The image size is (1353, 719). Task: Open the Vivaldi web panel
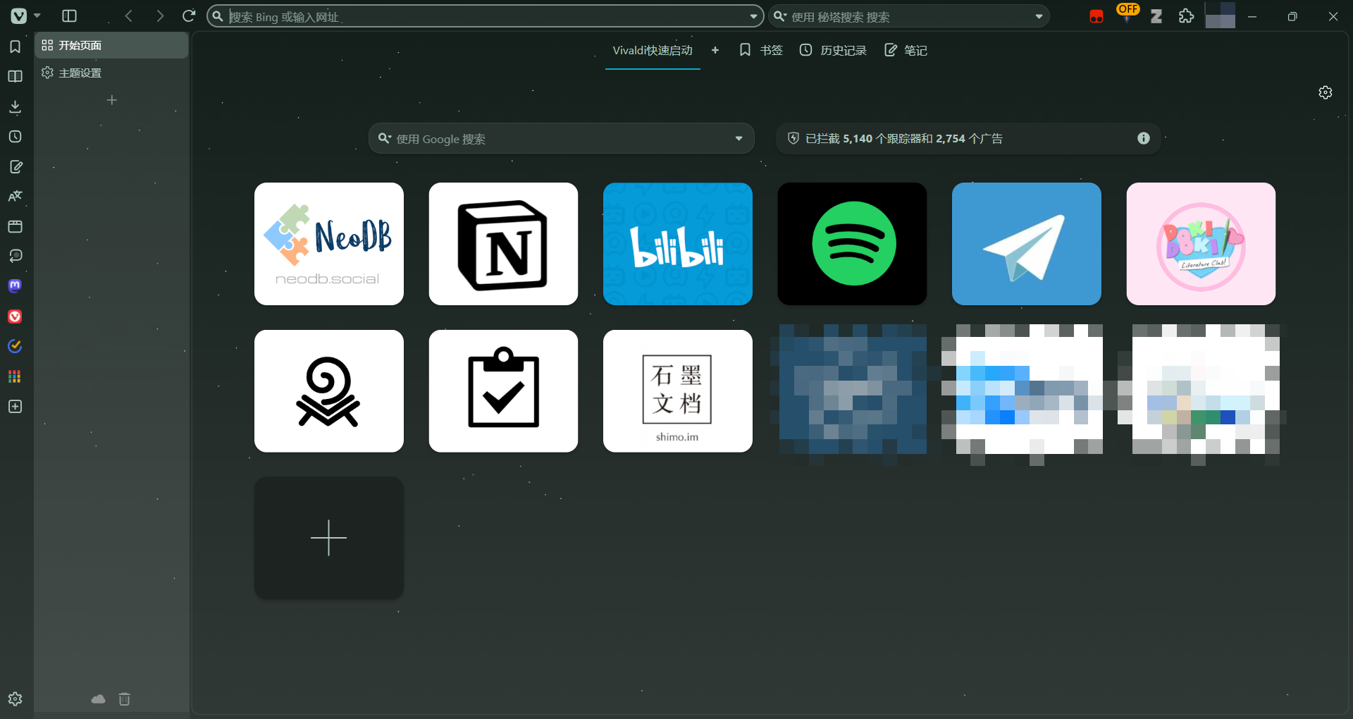15,317
